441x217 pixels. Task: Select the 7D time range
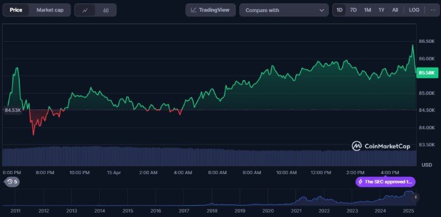[x=353, y=10]
